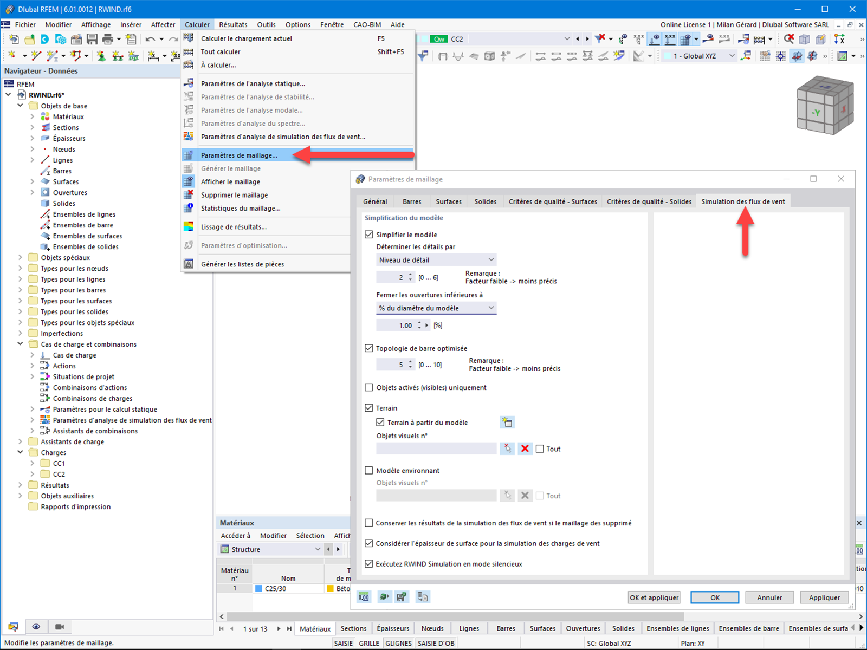The image size is (867, 650).
Task: Switch to the 'Critères de qualité - Surfaces' tab
Action: [x=552, y=201]
